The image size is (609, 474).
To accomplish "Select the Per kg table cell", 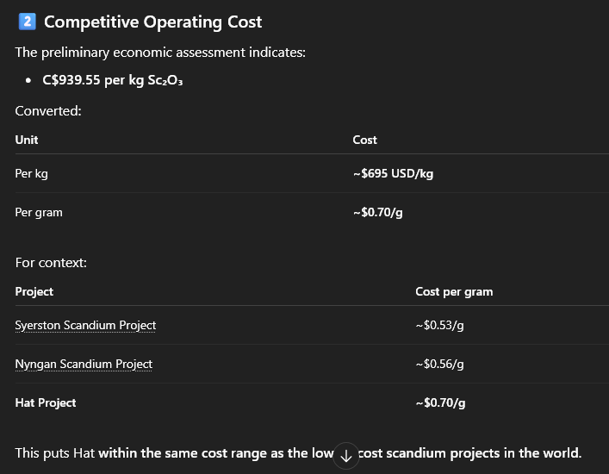I will (32, 173).
